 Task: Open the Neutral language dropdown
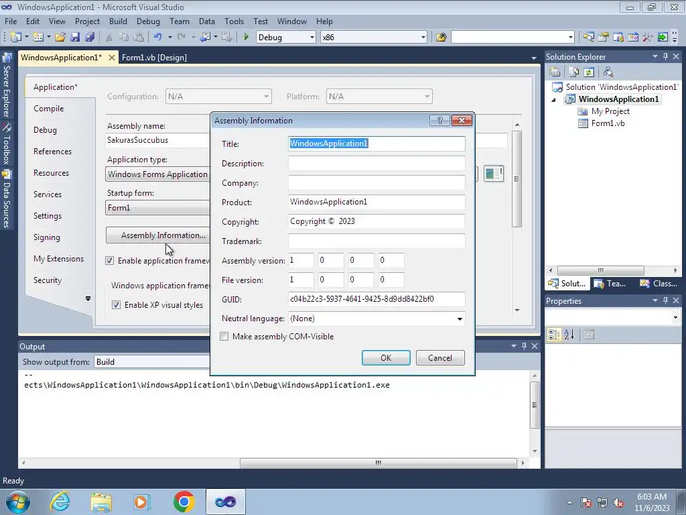[x=460, y=319]
